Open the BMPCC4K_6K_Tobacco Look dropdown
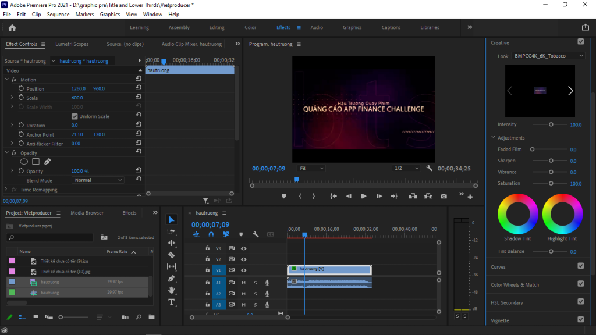Viewport: 596px width, 335px height. pos(547,55)
